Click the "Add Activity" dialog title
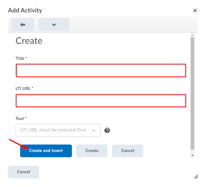Image resolution: width=205 pixels, height=187 pixels. tap(25, 10)
